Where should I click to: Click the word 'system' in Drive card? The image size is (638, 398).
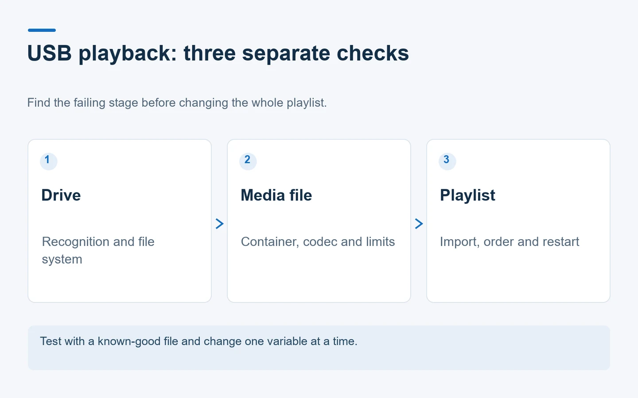[62, 260]
